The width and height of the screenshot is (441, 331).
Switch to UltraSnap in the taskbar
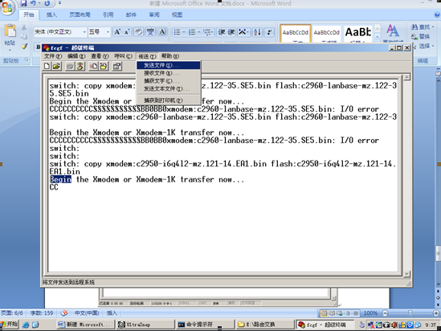145,325
